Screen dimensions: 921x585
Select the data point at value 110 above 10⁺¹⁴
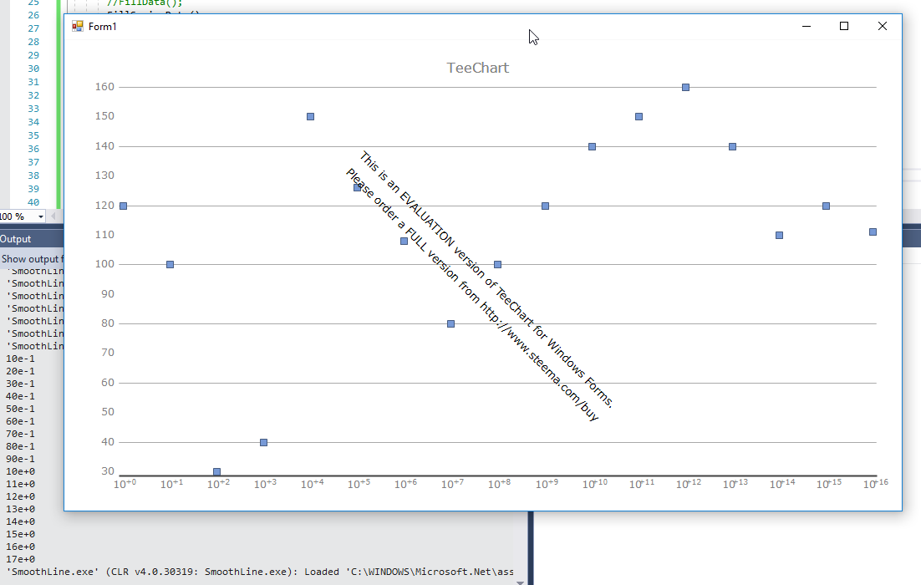(x=780, y=236)
